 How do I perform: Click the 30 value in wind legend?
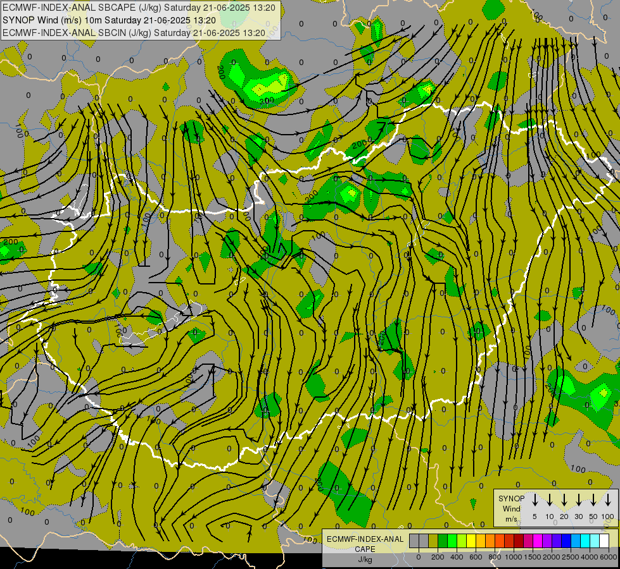[579, 517]
